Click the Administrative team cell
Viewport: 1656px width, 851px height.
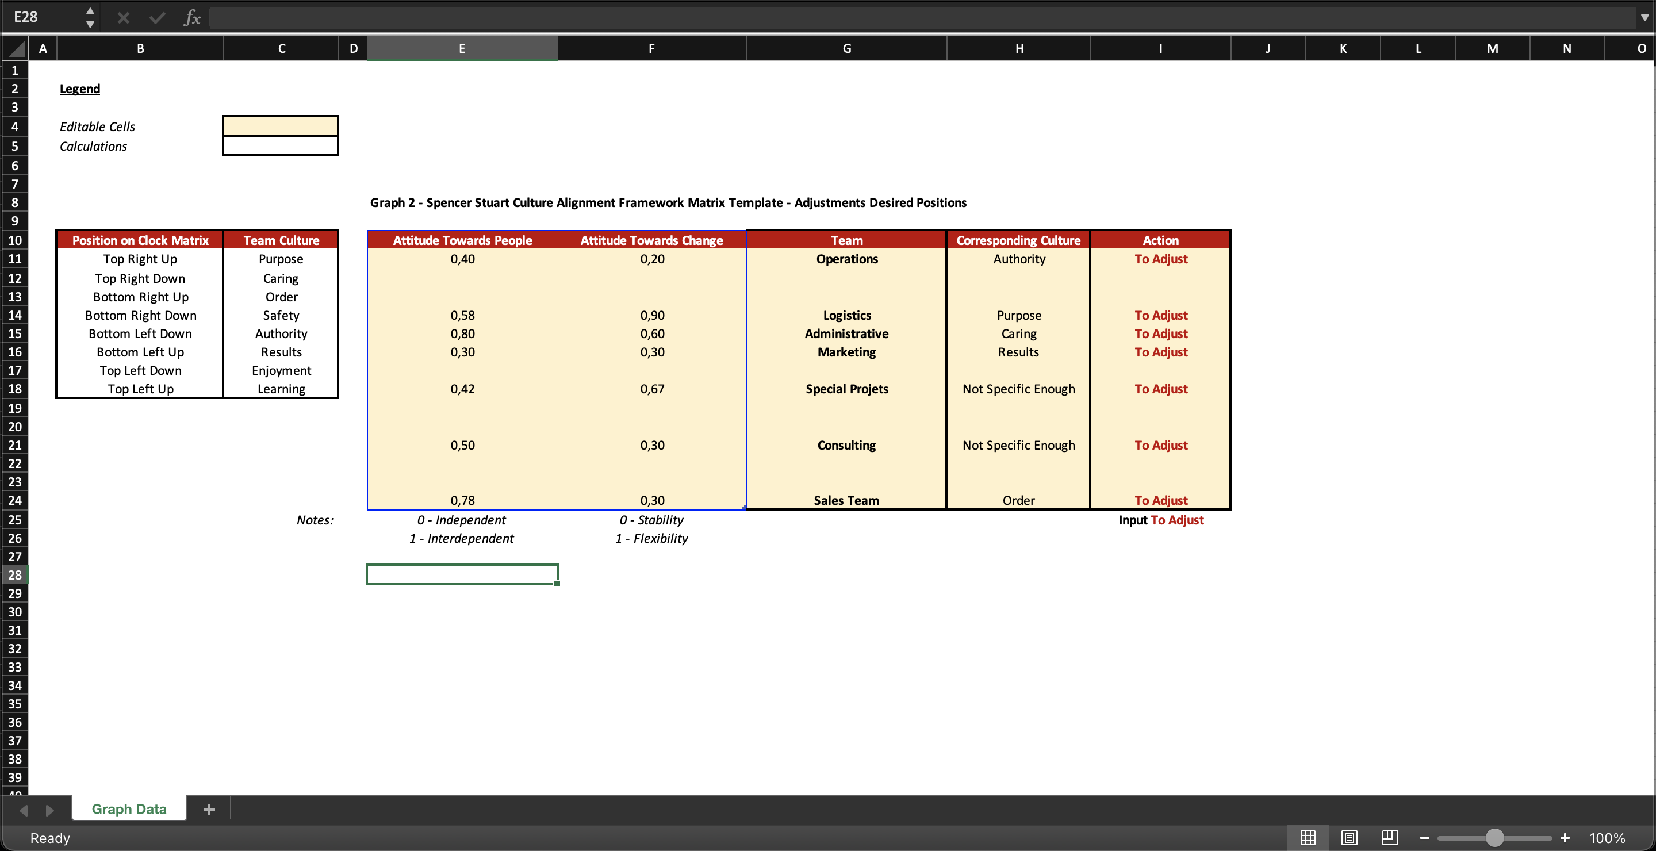click(846, 333)
